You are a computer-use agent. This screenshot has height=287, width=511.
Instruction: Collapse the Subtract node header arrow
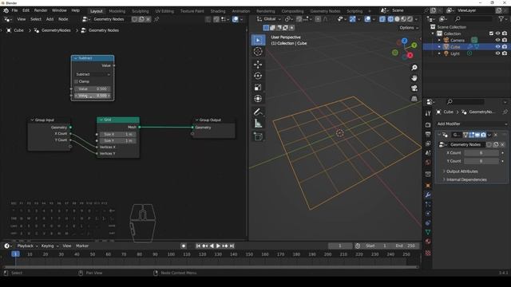76,58
